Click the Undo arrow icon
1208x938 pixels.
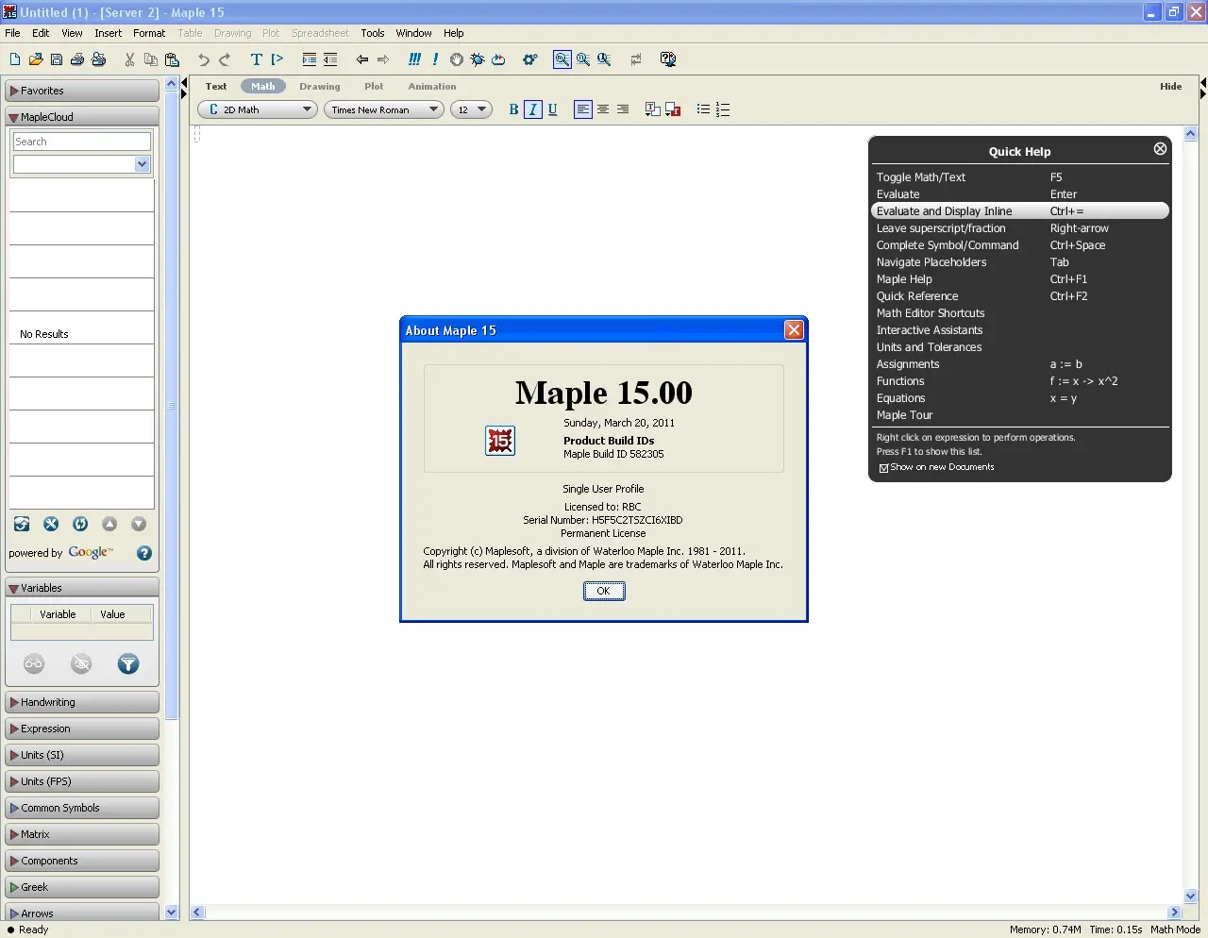pyautogui.click(x=204, y=59)
